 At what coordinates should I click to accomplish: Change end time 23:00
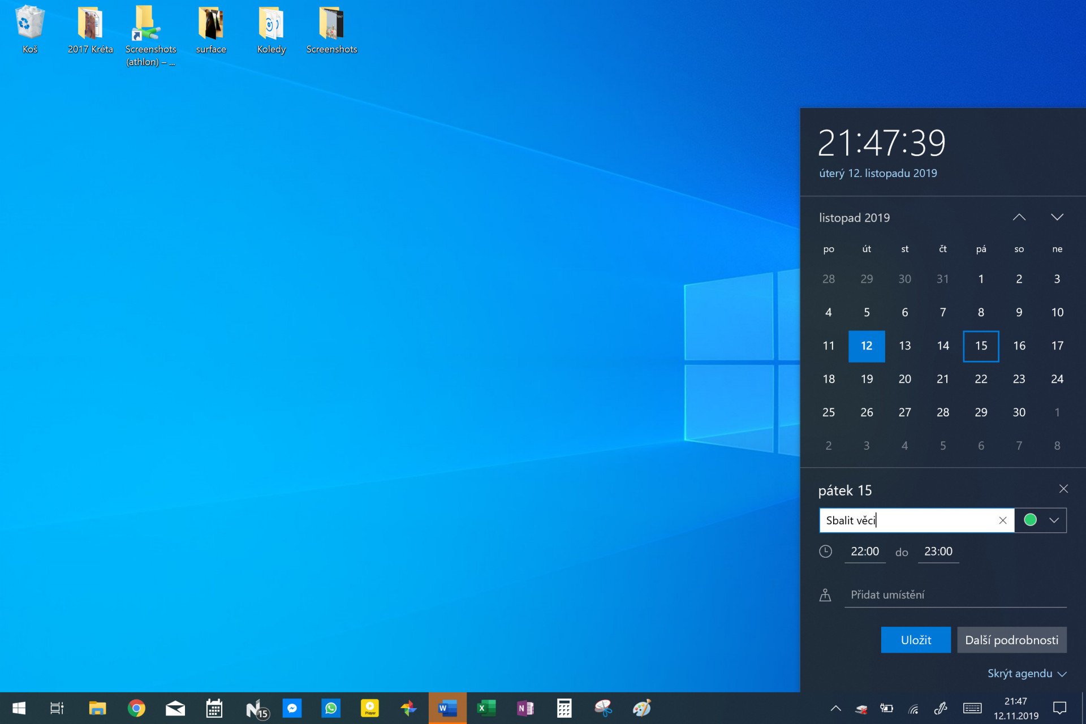click(938, 551)
